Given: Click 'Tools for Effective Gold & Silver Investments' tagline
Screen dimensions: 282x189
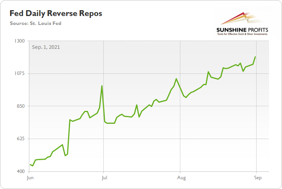Looking at the screenshot, I should coord(242,34).
